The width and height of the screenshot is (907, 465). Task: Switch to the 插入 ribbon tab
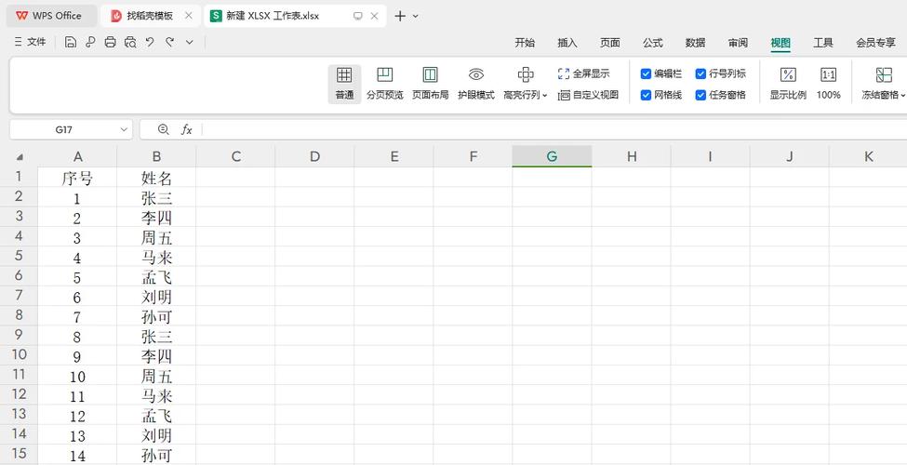[x=567, y=43]
